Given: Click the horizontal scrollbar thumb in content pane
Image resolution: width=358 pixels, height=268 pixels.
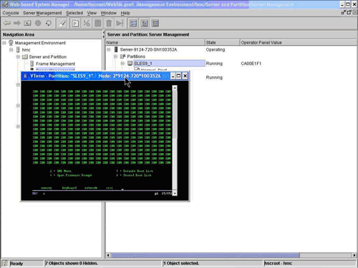Looking at the screenshot, I should coord(205,255).
